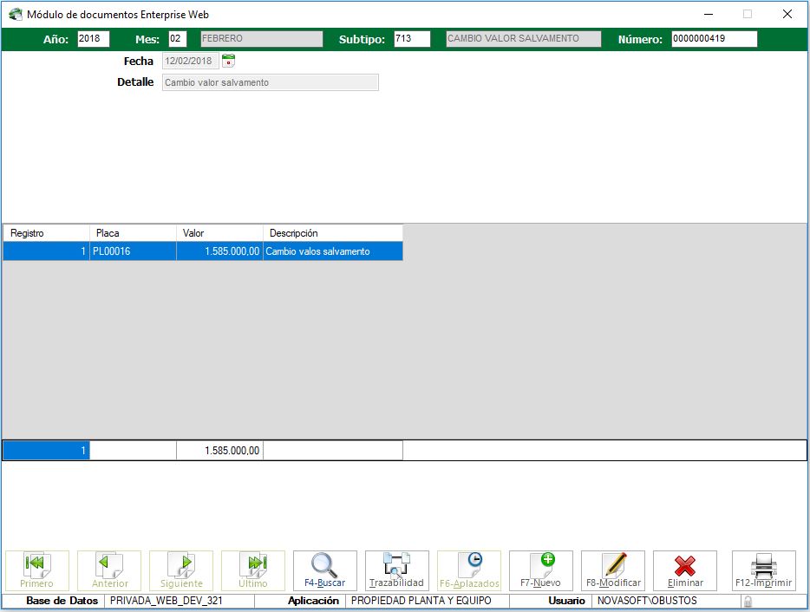Click the footer row count cell 1
The image size is (810, 612).
click(46, 451)
